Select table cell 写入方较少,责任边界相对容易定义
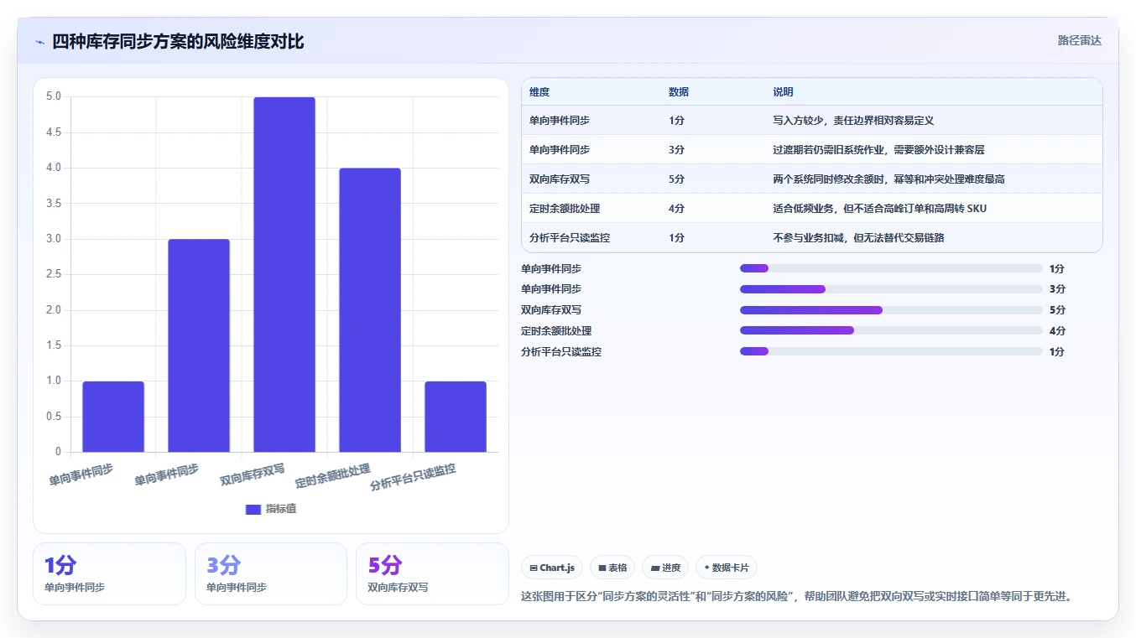This screenshot has width=1136, height=638. pyautogui.click(x=853, y=121)
